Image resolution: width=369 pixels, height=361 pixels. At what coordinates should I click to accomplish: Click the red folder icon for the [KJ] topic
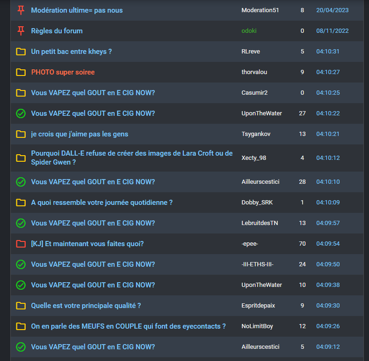21,244
